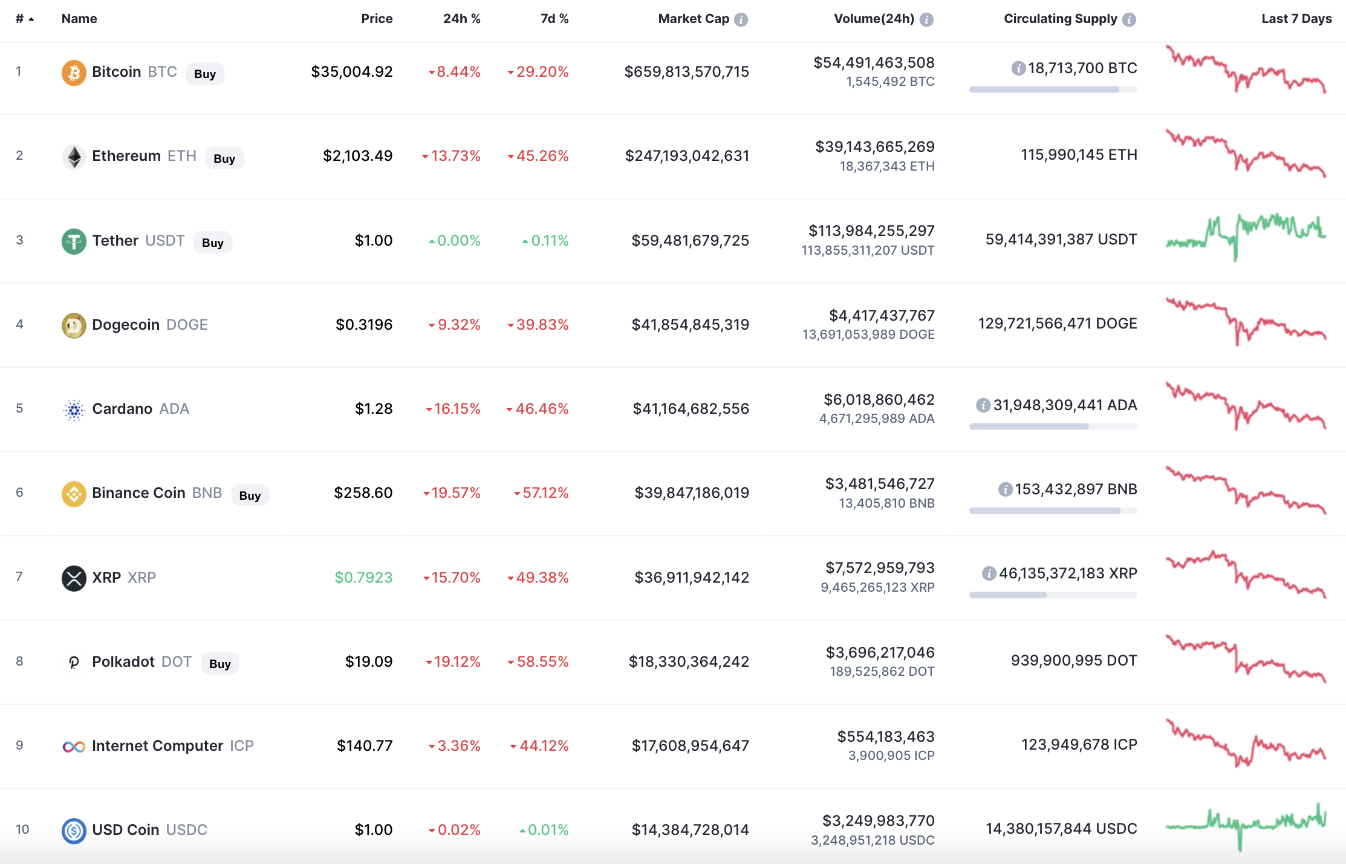Viewport: 1346px width, 864px height.
Task: Click the Buy button for Polkadot
Action: click(x=220, y=664)
